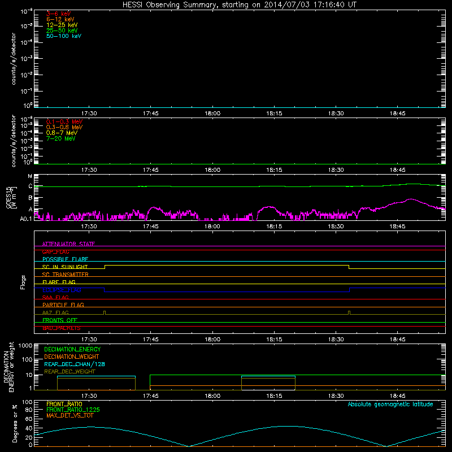
Task: Click the SC_IN_SUNLIGHT flag label
Action: click(65, 267)
